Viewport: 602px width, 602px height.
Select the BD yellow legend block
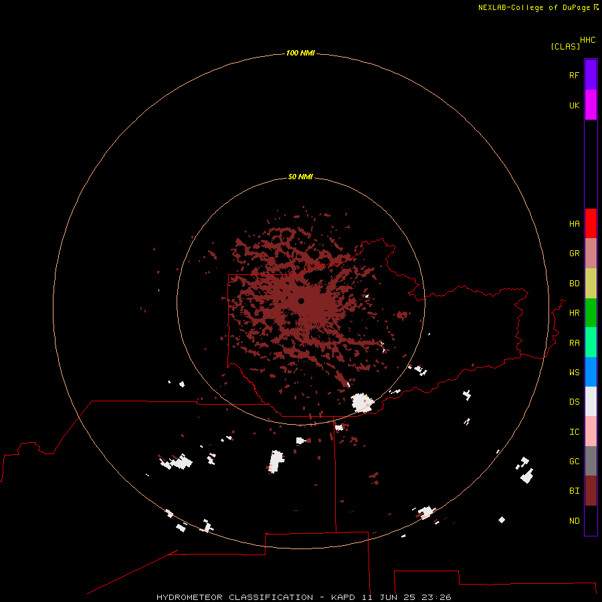click(591, 284)
